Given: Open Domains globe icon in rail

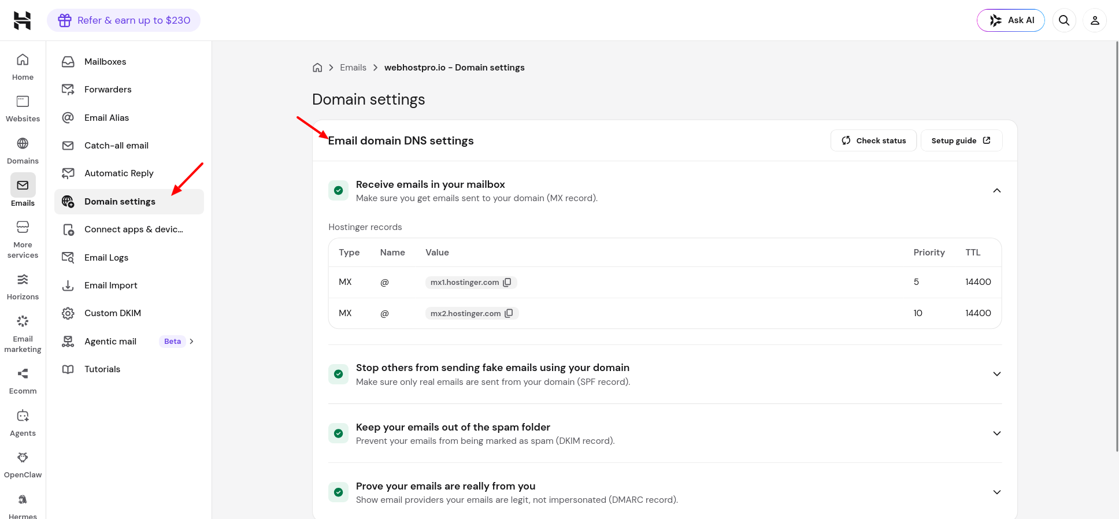Looking at the screenshot, I should pos(23,143).
